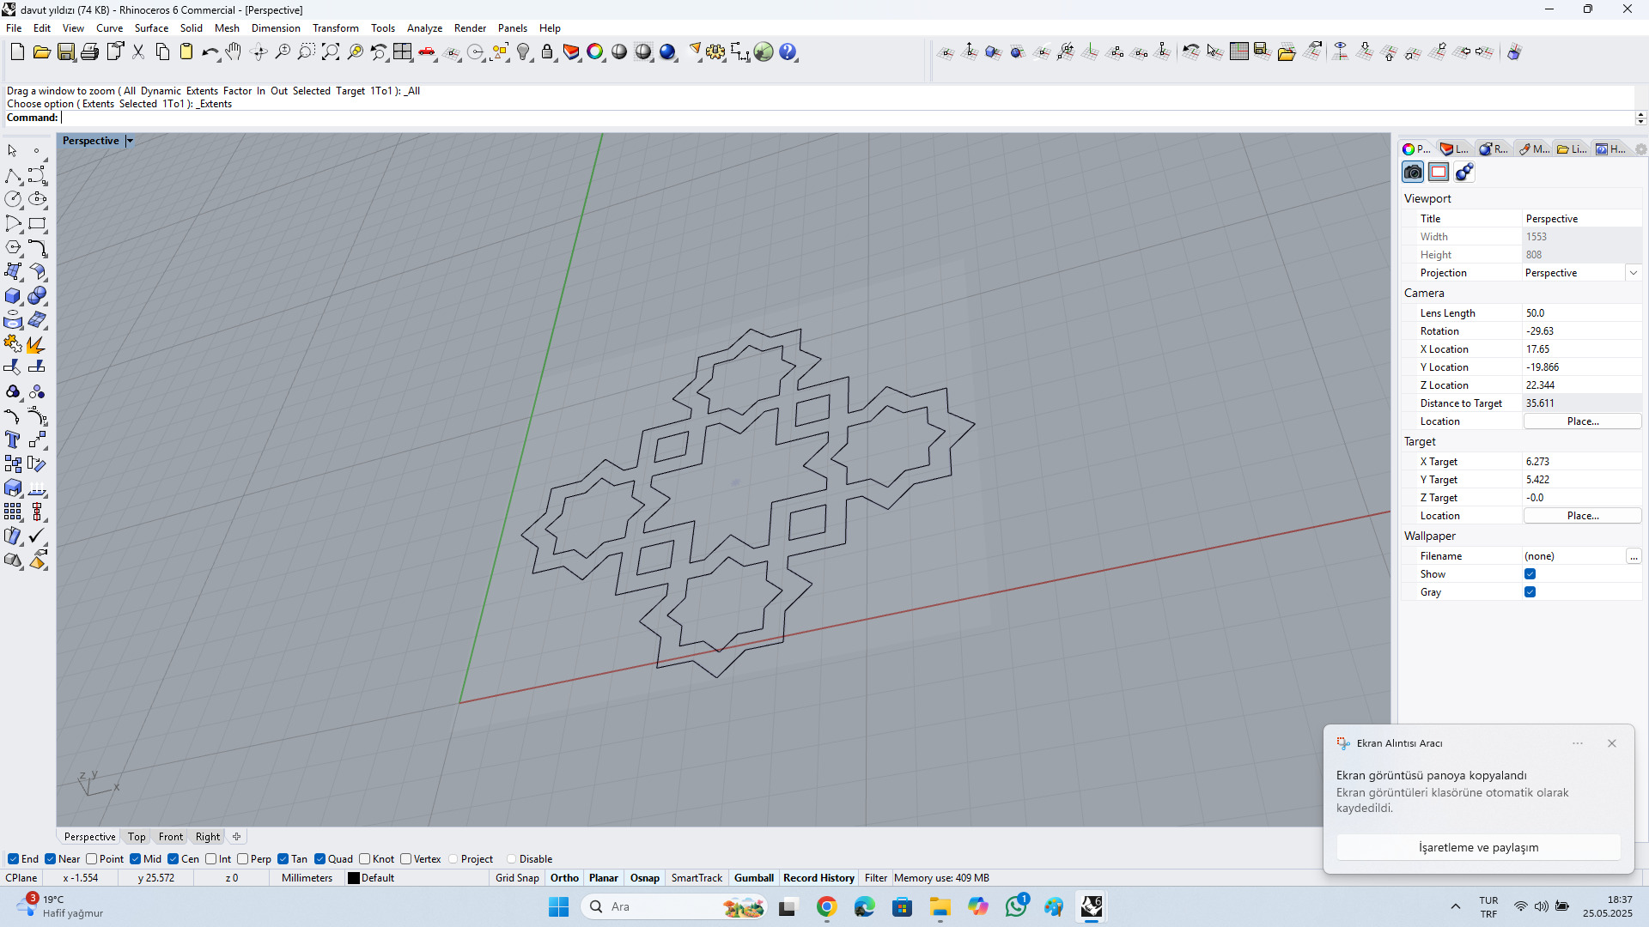Click Place button for Camera Location
The height and width of the screenshot is (927, 1649).
1582,421
